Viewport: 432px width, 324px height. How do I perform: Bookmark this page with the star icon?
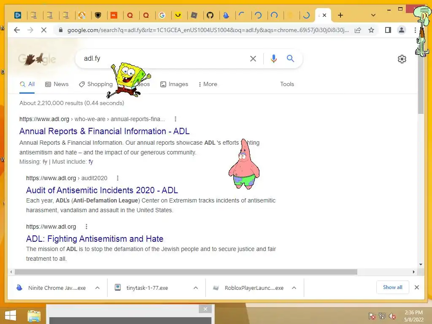point(371,30)
